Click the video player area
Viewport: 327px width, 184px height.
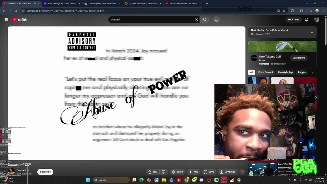(x=126, y=93)
